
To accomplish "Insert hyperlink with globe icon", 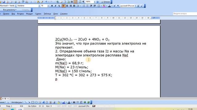I will coord(58,2).
